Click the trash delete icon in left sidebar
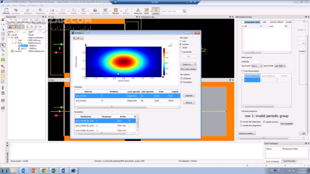Image resolution: width=310 pixels, height=174 pixels. pyautogui.click(x=3, y=39)
